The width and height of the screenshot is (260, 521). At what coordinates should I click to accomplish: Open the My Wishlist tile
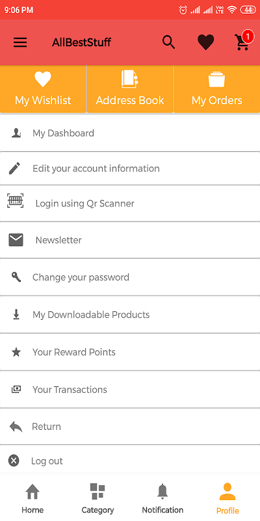point(43,89)
